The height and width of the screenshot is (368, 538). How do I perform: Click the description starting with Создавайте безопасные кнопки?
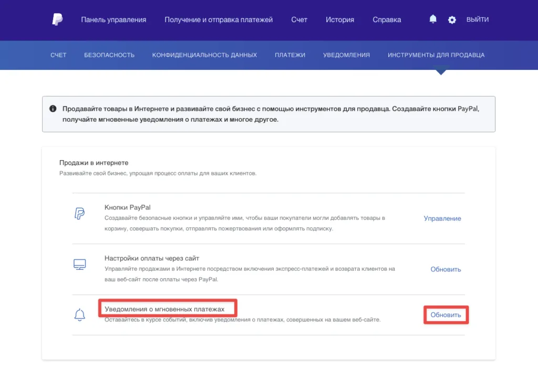(x=245, y=223)
